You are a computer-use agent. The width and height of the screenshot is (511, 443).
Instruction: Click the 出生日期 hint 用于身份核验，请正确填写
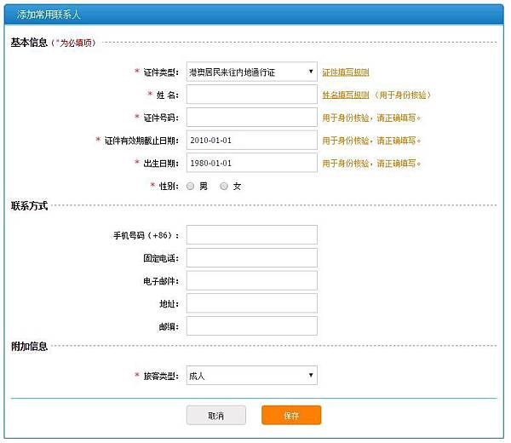pyautogui.click(x=371, y=164)
